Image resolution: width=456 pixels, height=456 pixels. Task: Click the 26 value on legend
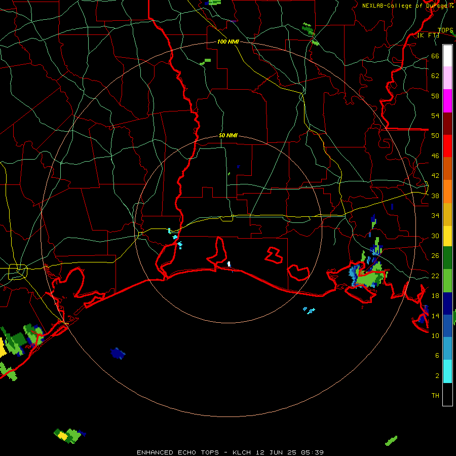435,256
